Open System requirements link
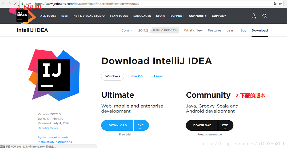 coord(53,137)
